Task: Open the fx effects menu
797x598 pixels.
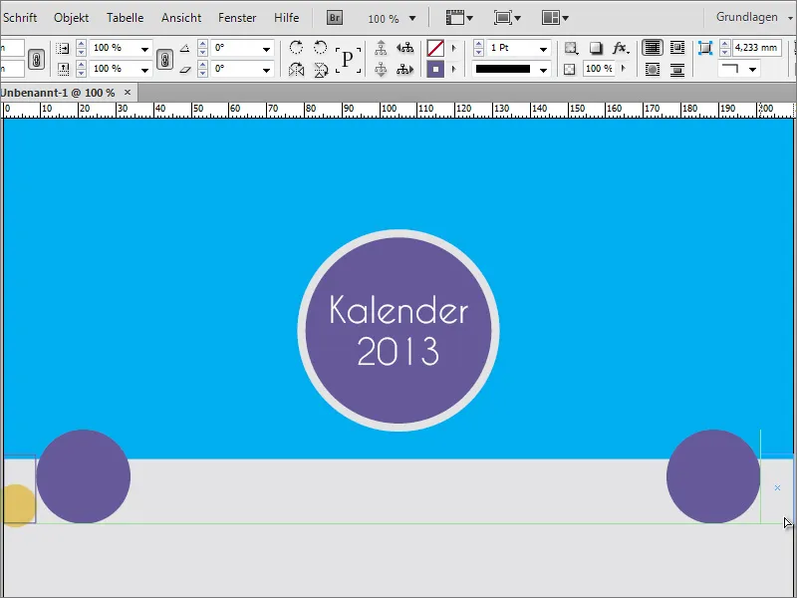Action: [621, 48]
